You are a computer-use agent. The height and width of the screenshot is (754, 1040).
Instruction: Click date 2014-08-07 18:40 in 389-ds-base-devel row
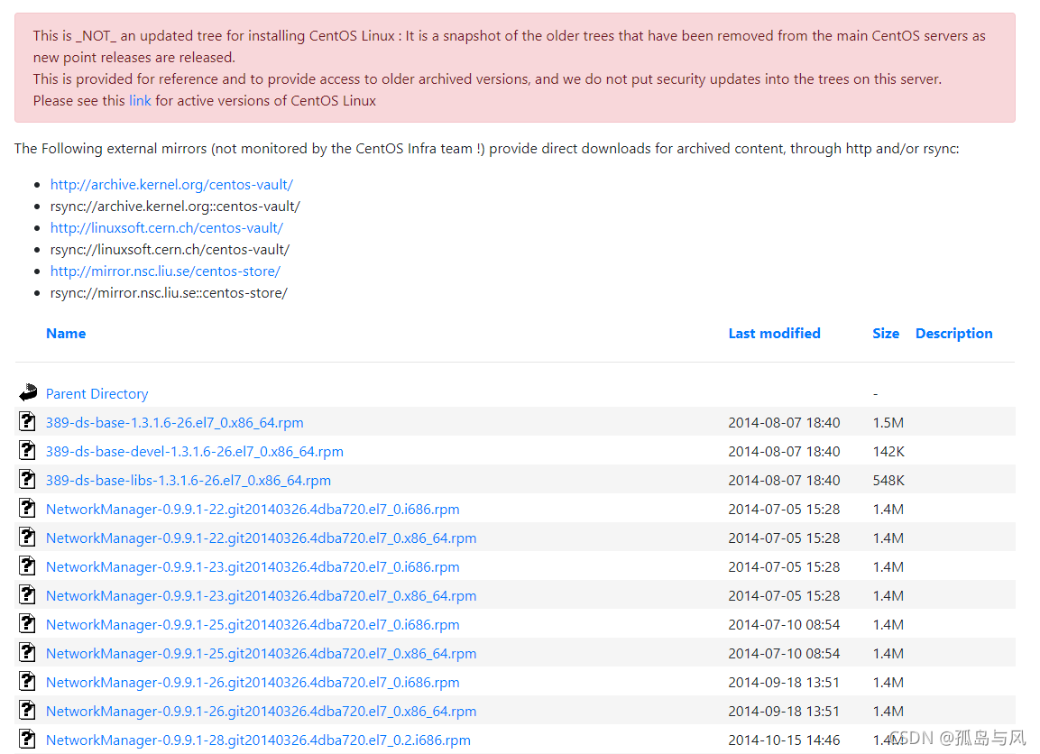coord(784,452)
